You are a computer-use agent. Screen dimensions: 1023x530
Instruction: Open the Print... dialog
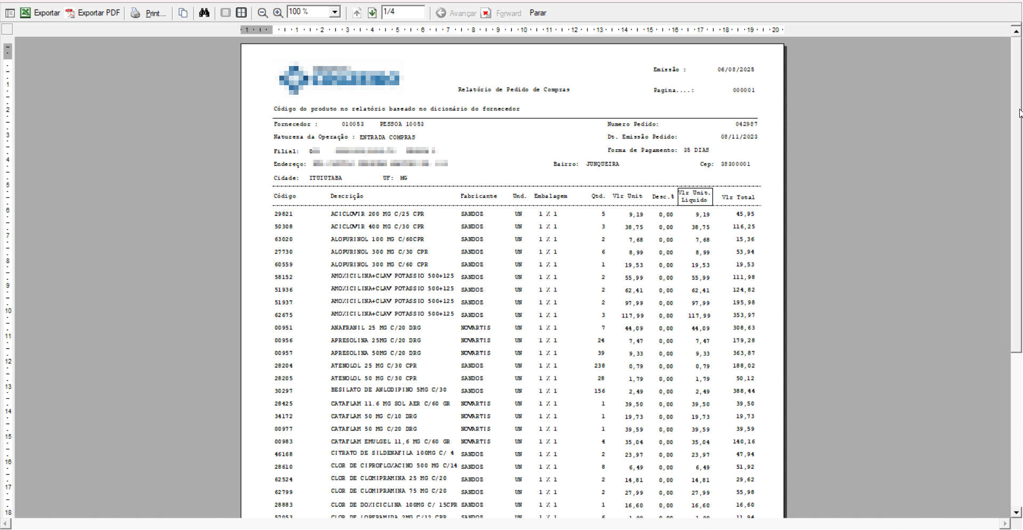click(156, 13)
